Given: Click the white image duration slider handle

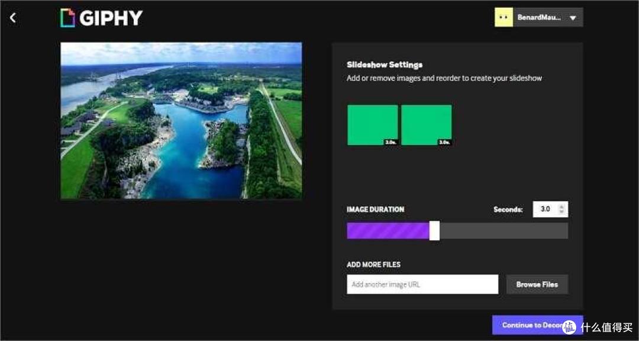Looking at the screenshot, I should click(x=434, y=230).
